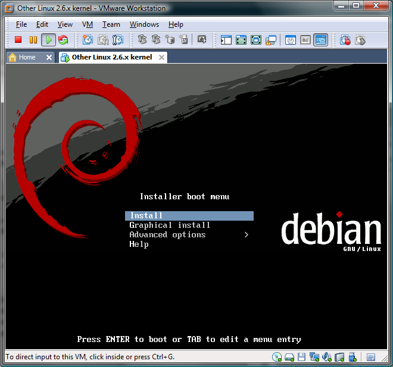Click the USB controller status icon
This screenshot has width=393, height=367.
tap(352, 357)
